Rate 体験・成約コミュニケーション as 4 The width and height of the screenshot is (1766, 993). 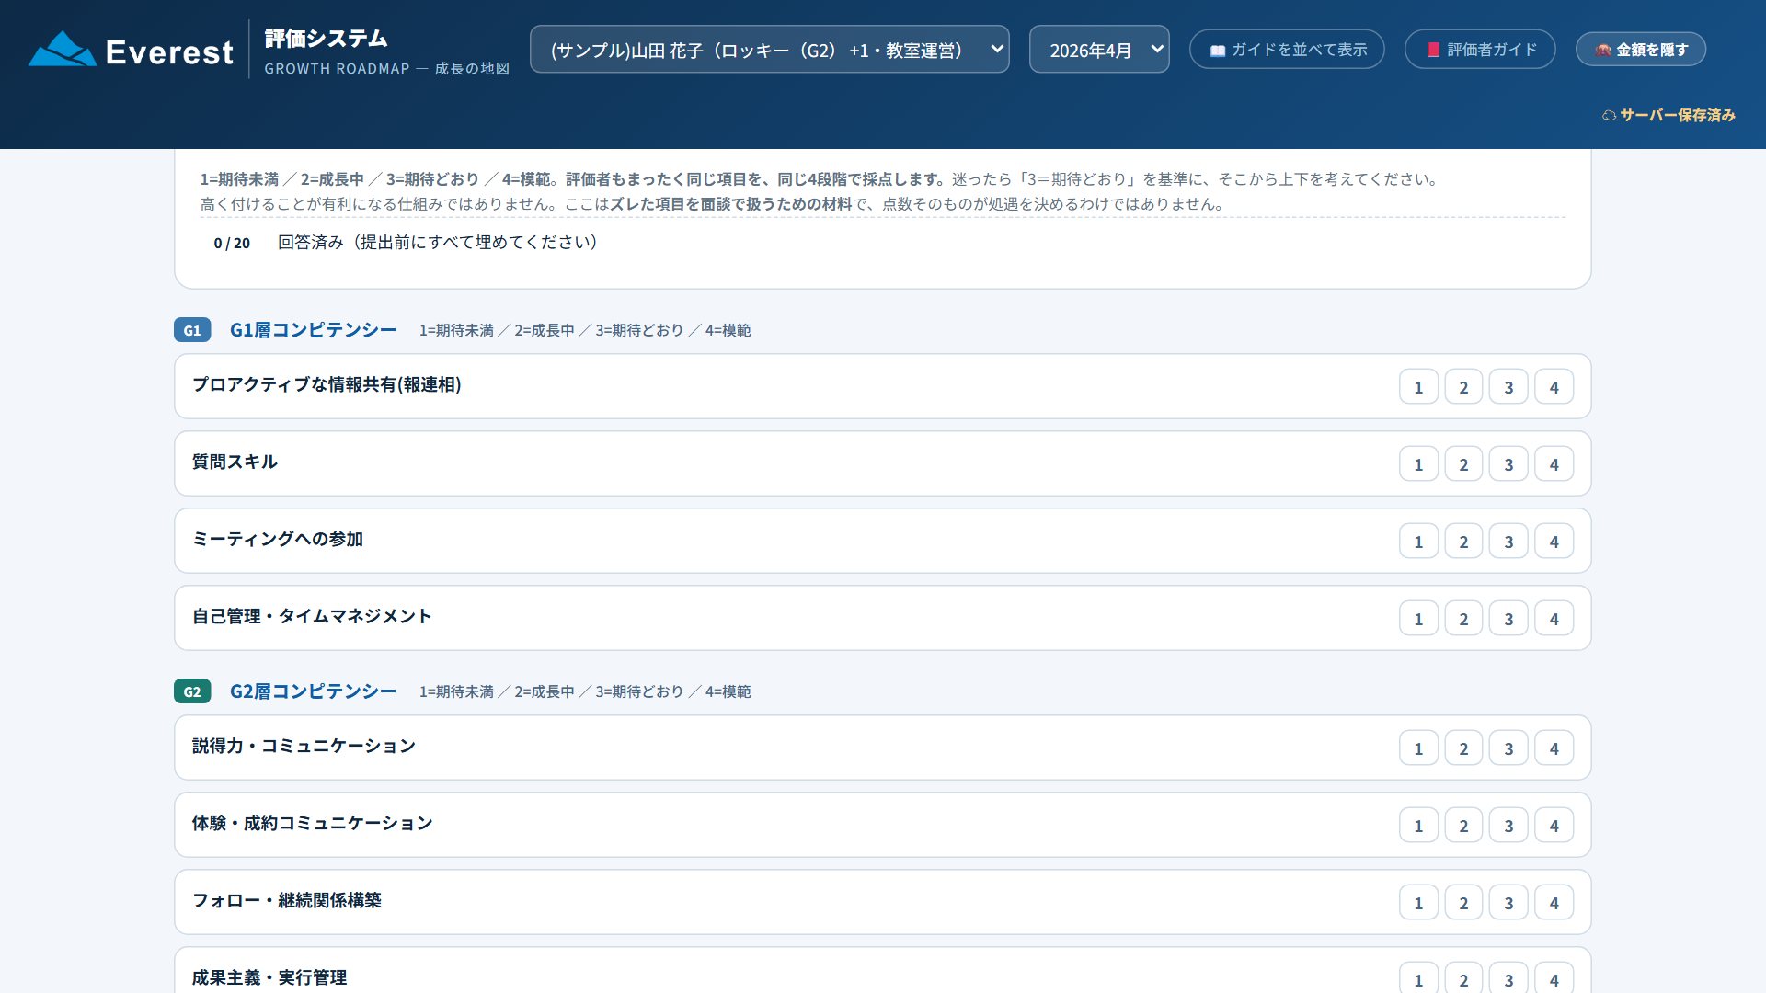pyautogui.click(x=1554, y=826)
